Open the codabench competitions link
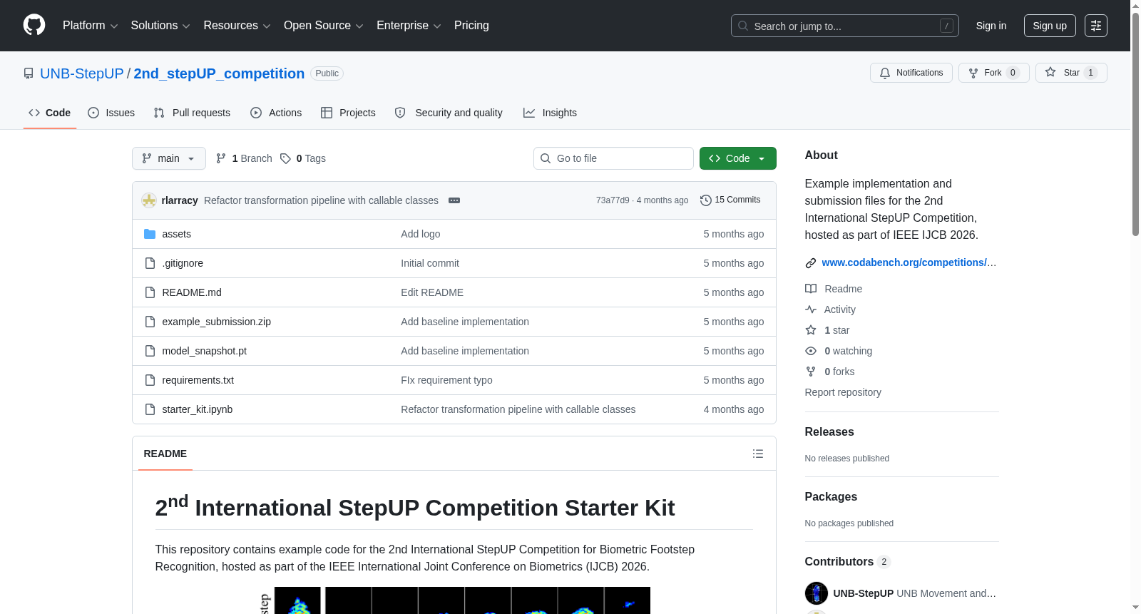Viewport: 1141px width, 614px height. click(909, 262)
